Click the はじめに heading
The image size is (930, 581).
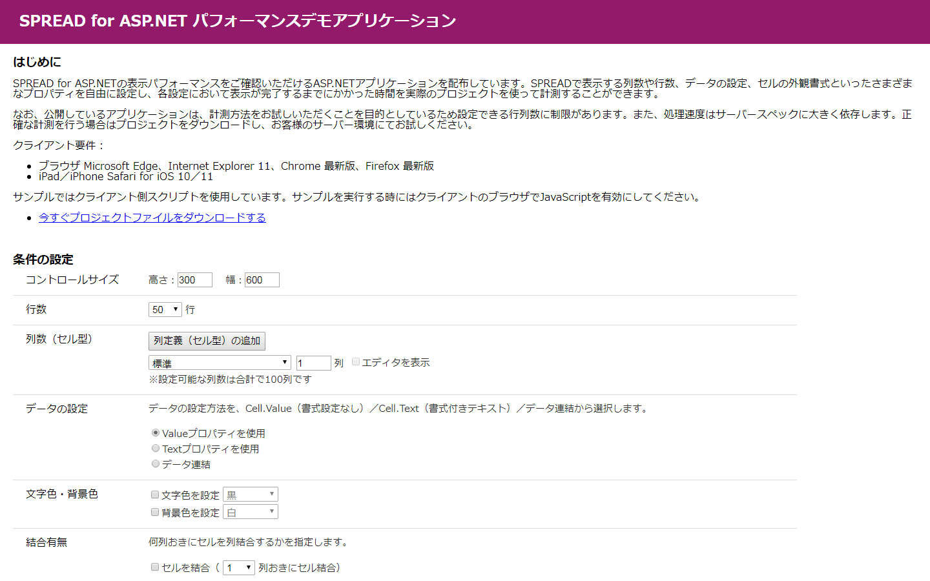click(x=37, y=62)
